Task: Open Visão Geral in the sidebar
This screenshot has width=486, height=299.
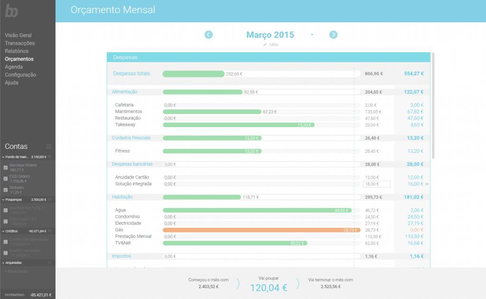Action: (x=18, y=35)
